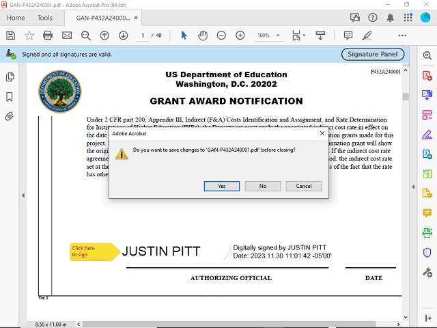This screenshot has height=328, width=437.
Task: Open the Print file icon
Action: (48, 36)
